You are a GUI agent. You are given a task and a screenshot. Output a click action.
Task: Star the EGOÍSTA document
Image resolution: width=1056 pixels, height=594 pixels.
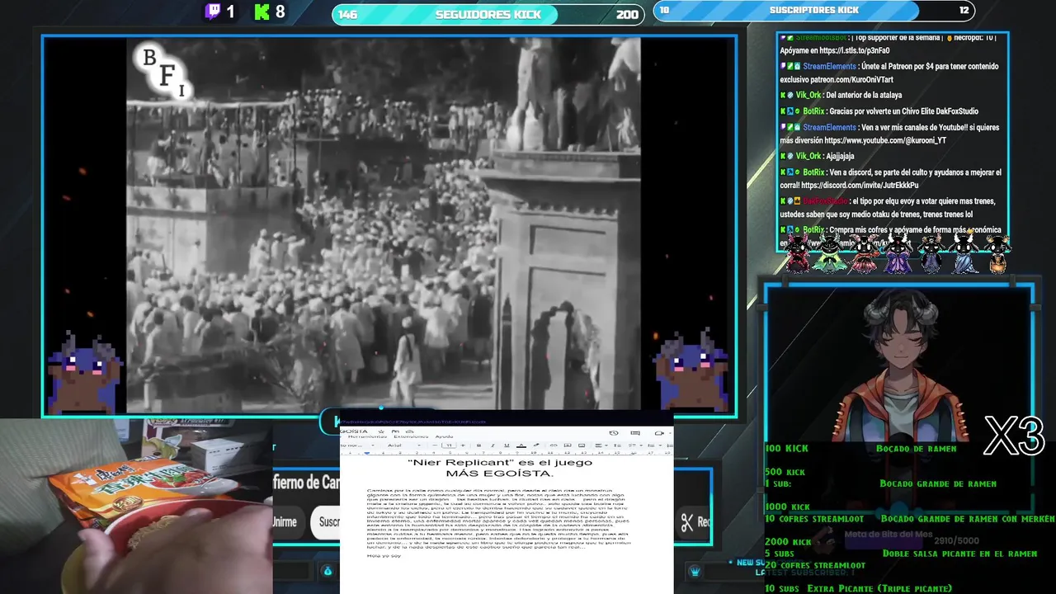[380, 431]
